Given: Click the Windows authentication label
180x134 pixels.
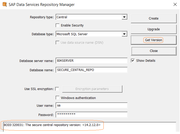Looking at the screenshot, I should point(78,98).
